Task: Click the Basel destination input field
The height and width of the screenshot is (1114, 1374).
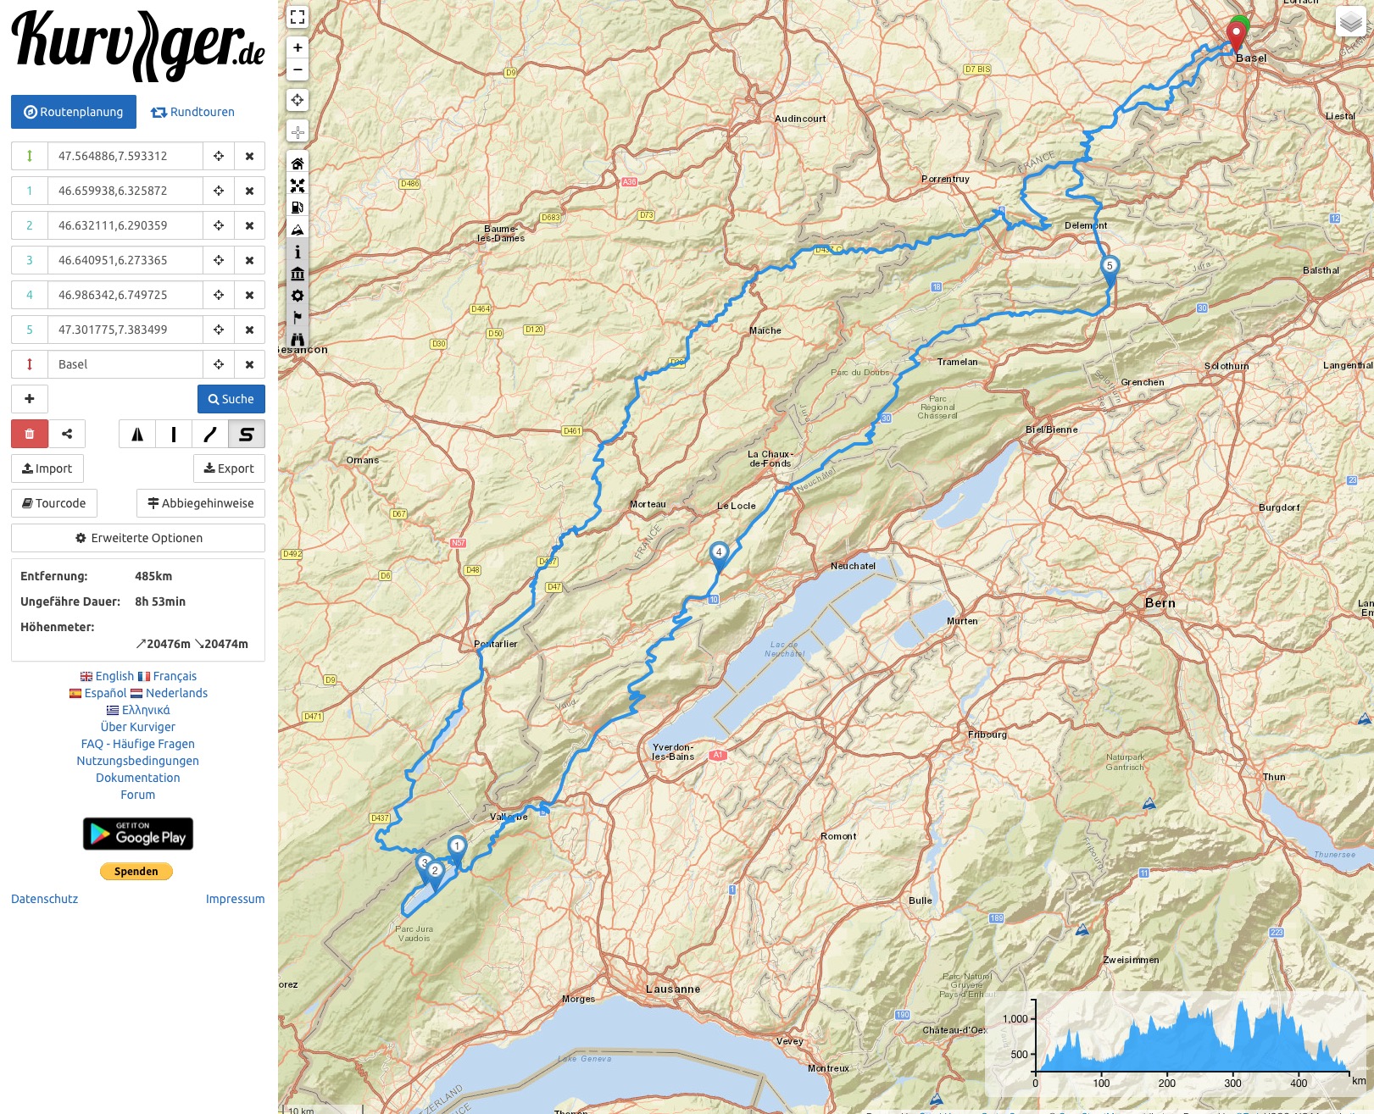Action: [125, 364]
